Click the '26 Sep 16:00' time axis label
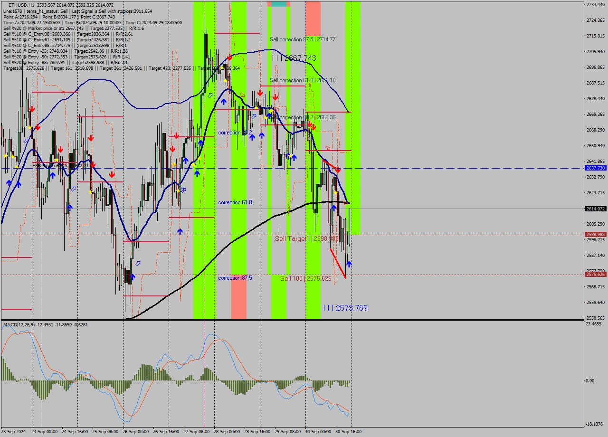Viewport: 608px width, 437px height. pos(166,432)
